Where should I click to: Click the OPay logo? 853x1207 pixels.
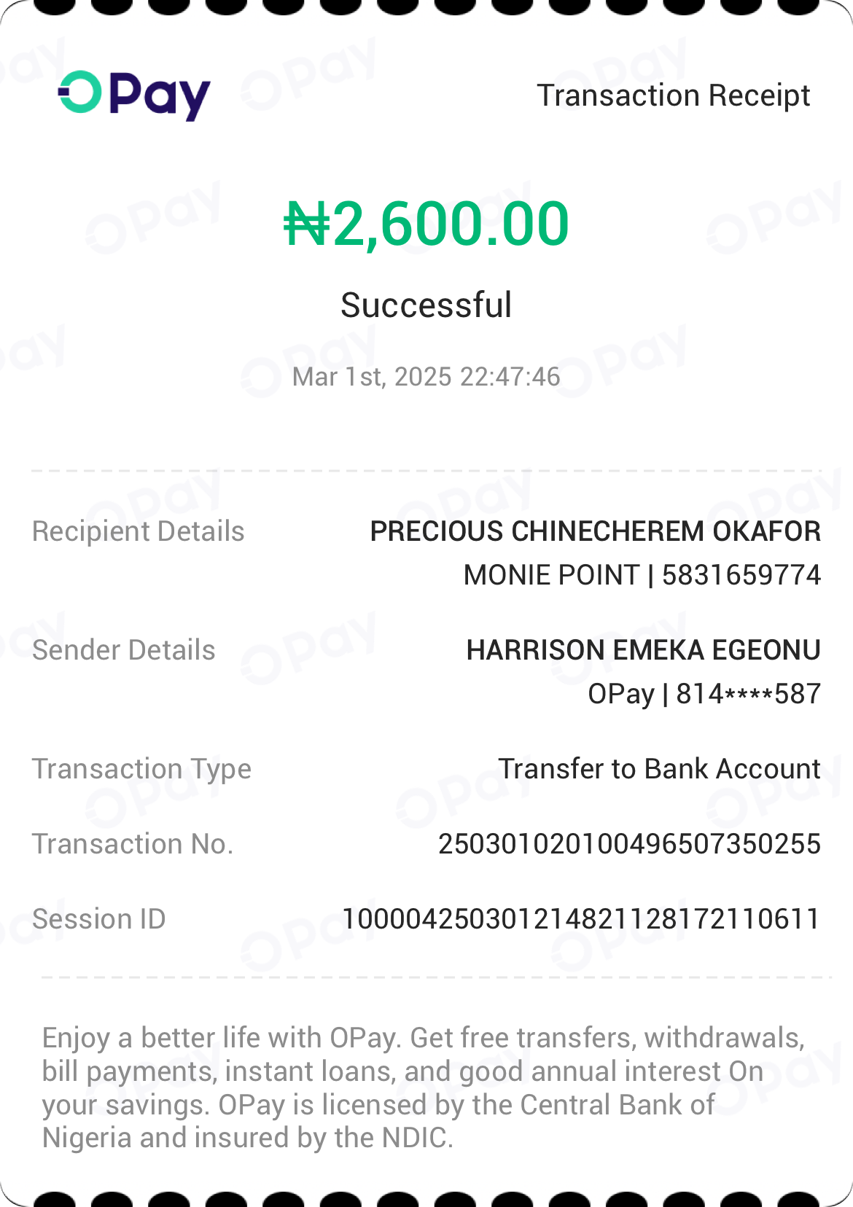134,95
